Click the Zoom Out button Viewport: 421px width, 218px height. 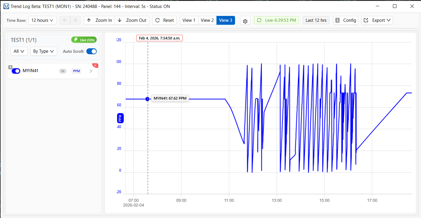132,20
